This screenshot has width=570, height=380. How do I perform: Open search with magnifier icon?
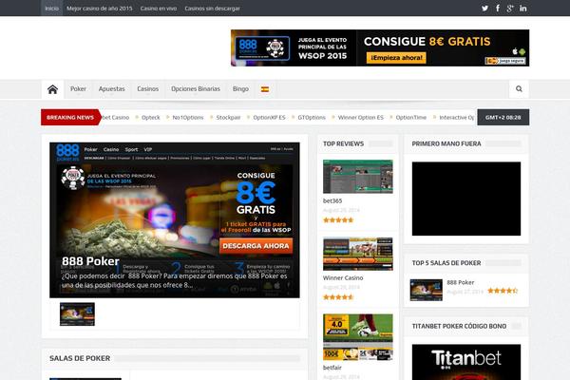[519, 89]
